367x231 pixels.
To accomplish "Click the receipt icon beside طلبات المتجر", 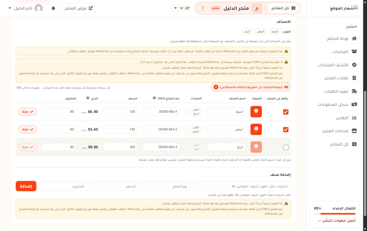I will [x=354, y=78].
